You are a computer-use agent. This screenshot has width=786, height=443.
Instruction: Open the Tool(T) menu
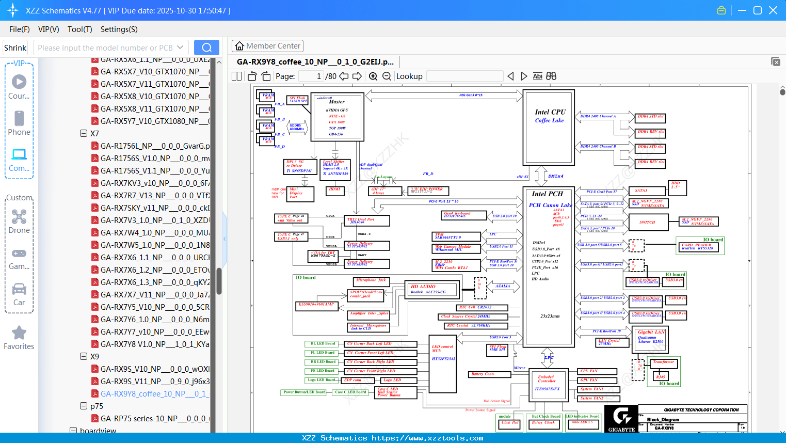coord(80,29)
